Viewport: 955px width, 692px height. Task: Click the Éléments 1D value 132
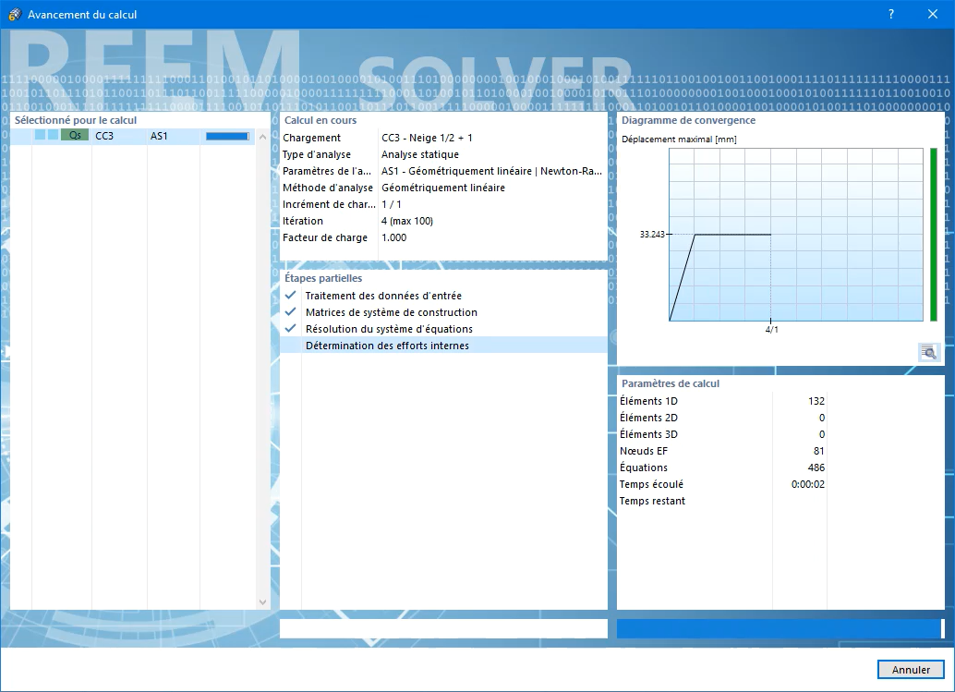click(816, 401)
